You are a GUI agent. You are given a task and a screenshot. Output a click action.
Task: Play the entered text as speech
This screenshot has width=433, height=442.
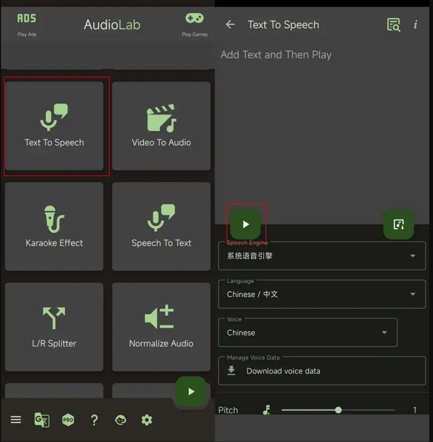coord(245,224)
